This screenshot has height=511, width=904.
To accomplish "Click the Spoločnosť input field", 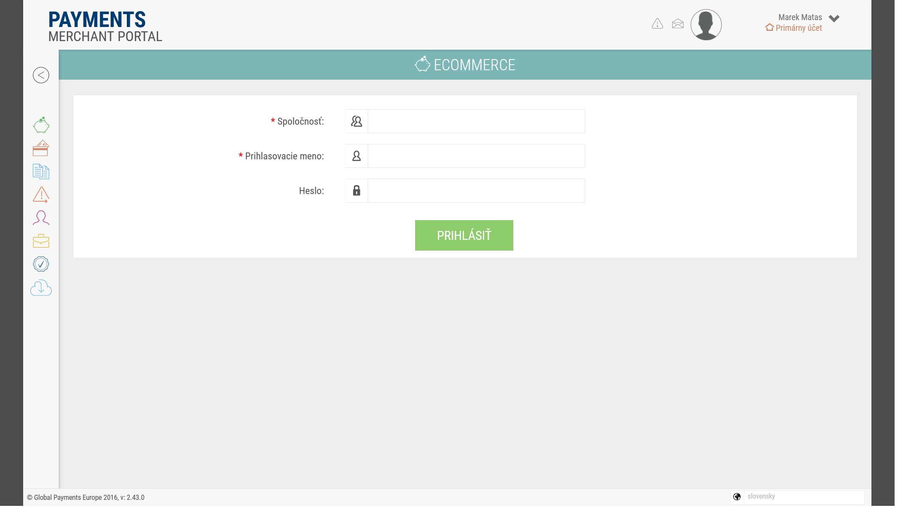I will coord(476,121).
